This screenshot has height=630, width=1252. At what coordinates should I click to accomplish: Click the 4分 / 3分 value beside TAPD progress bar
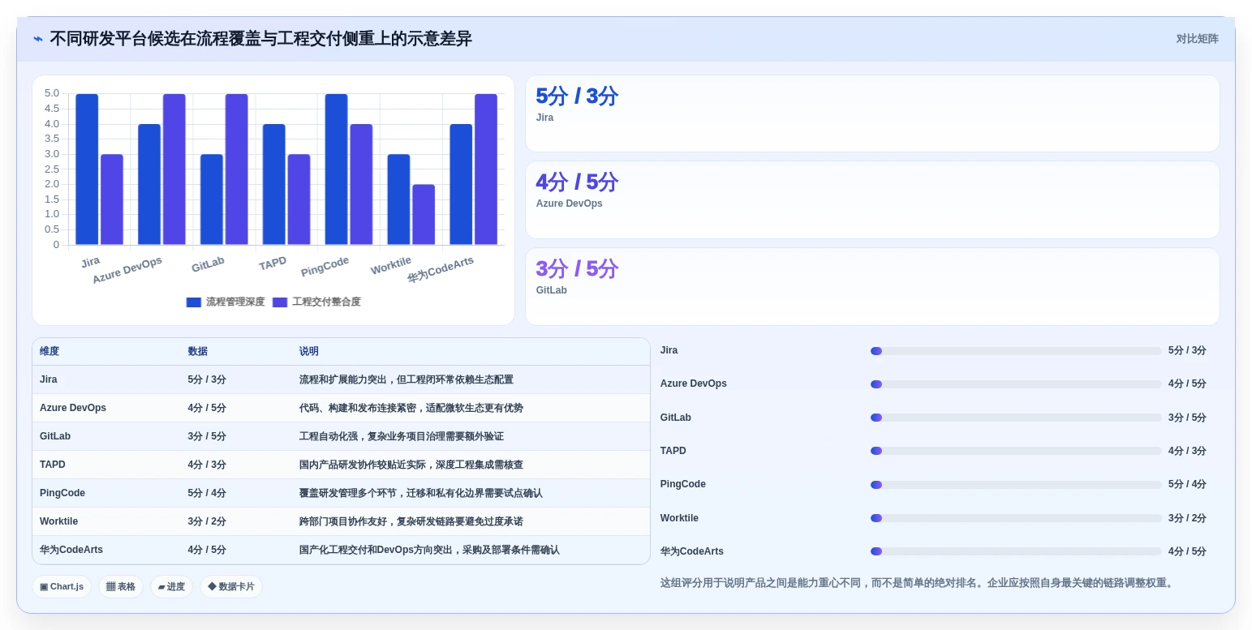pos(1187,451)
